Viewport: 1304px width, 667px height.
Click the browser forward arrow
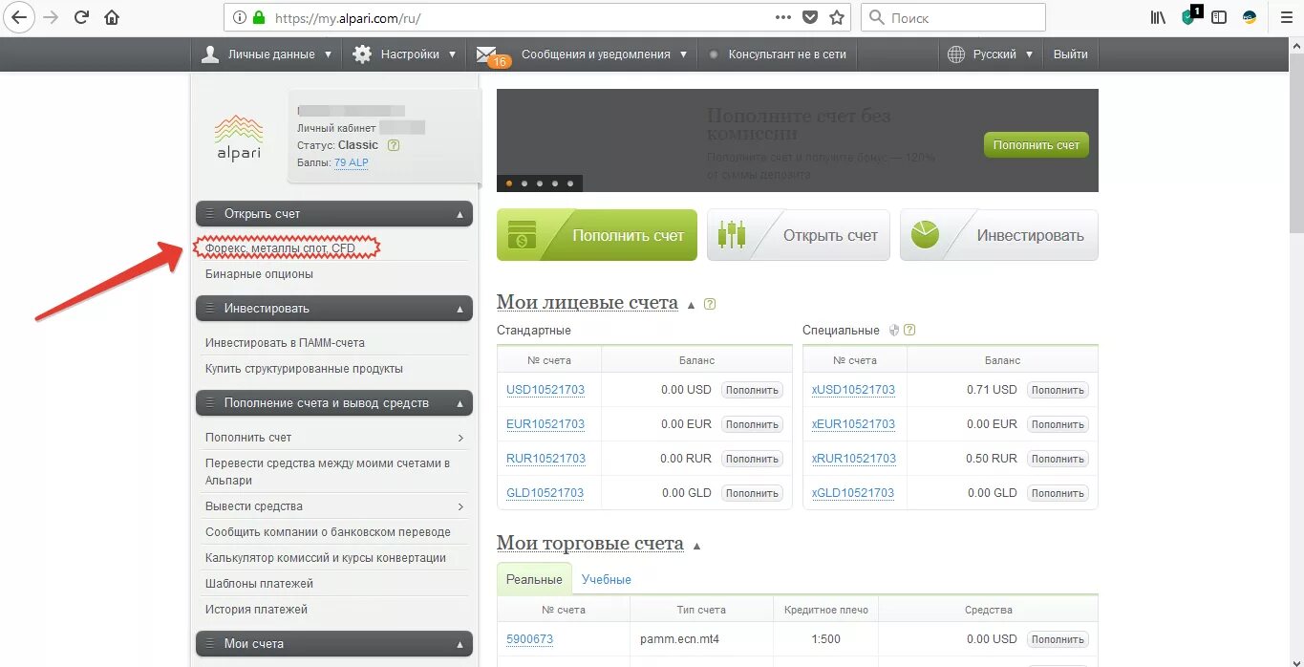(x=51, y=17)
